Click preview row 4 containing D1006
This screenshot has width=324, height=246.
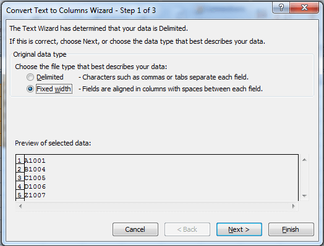point(157,186)
